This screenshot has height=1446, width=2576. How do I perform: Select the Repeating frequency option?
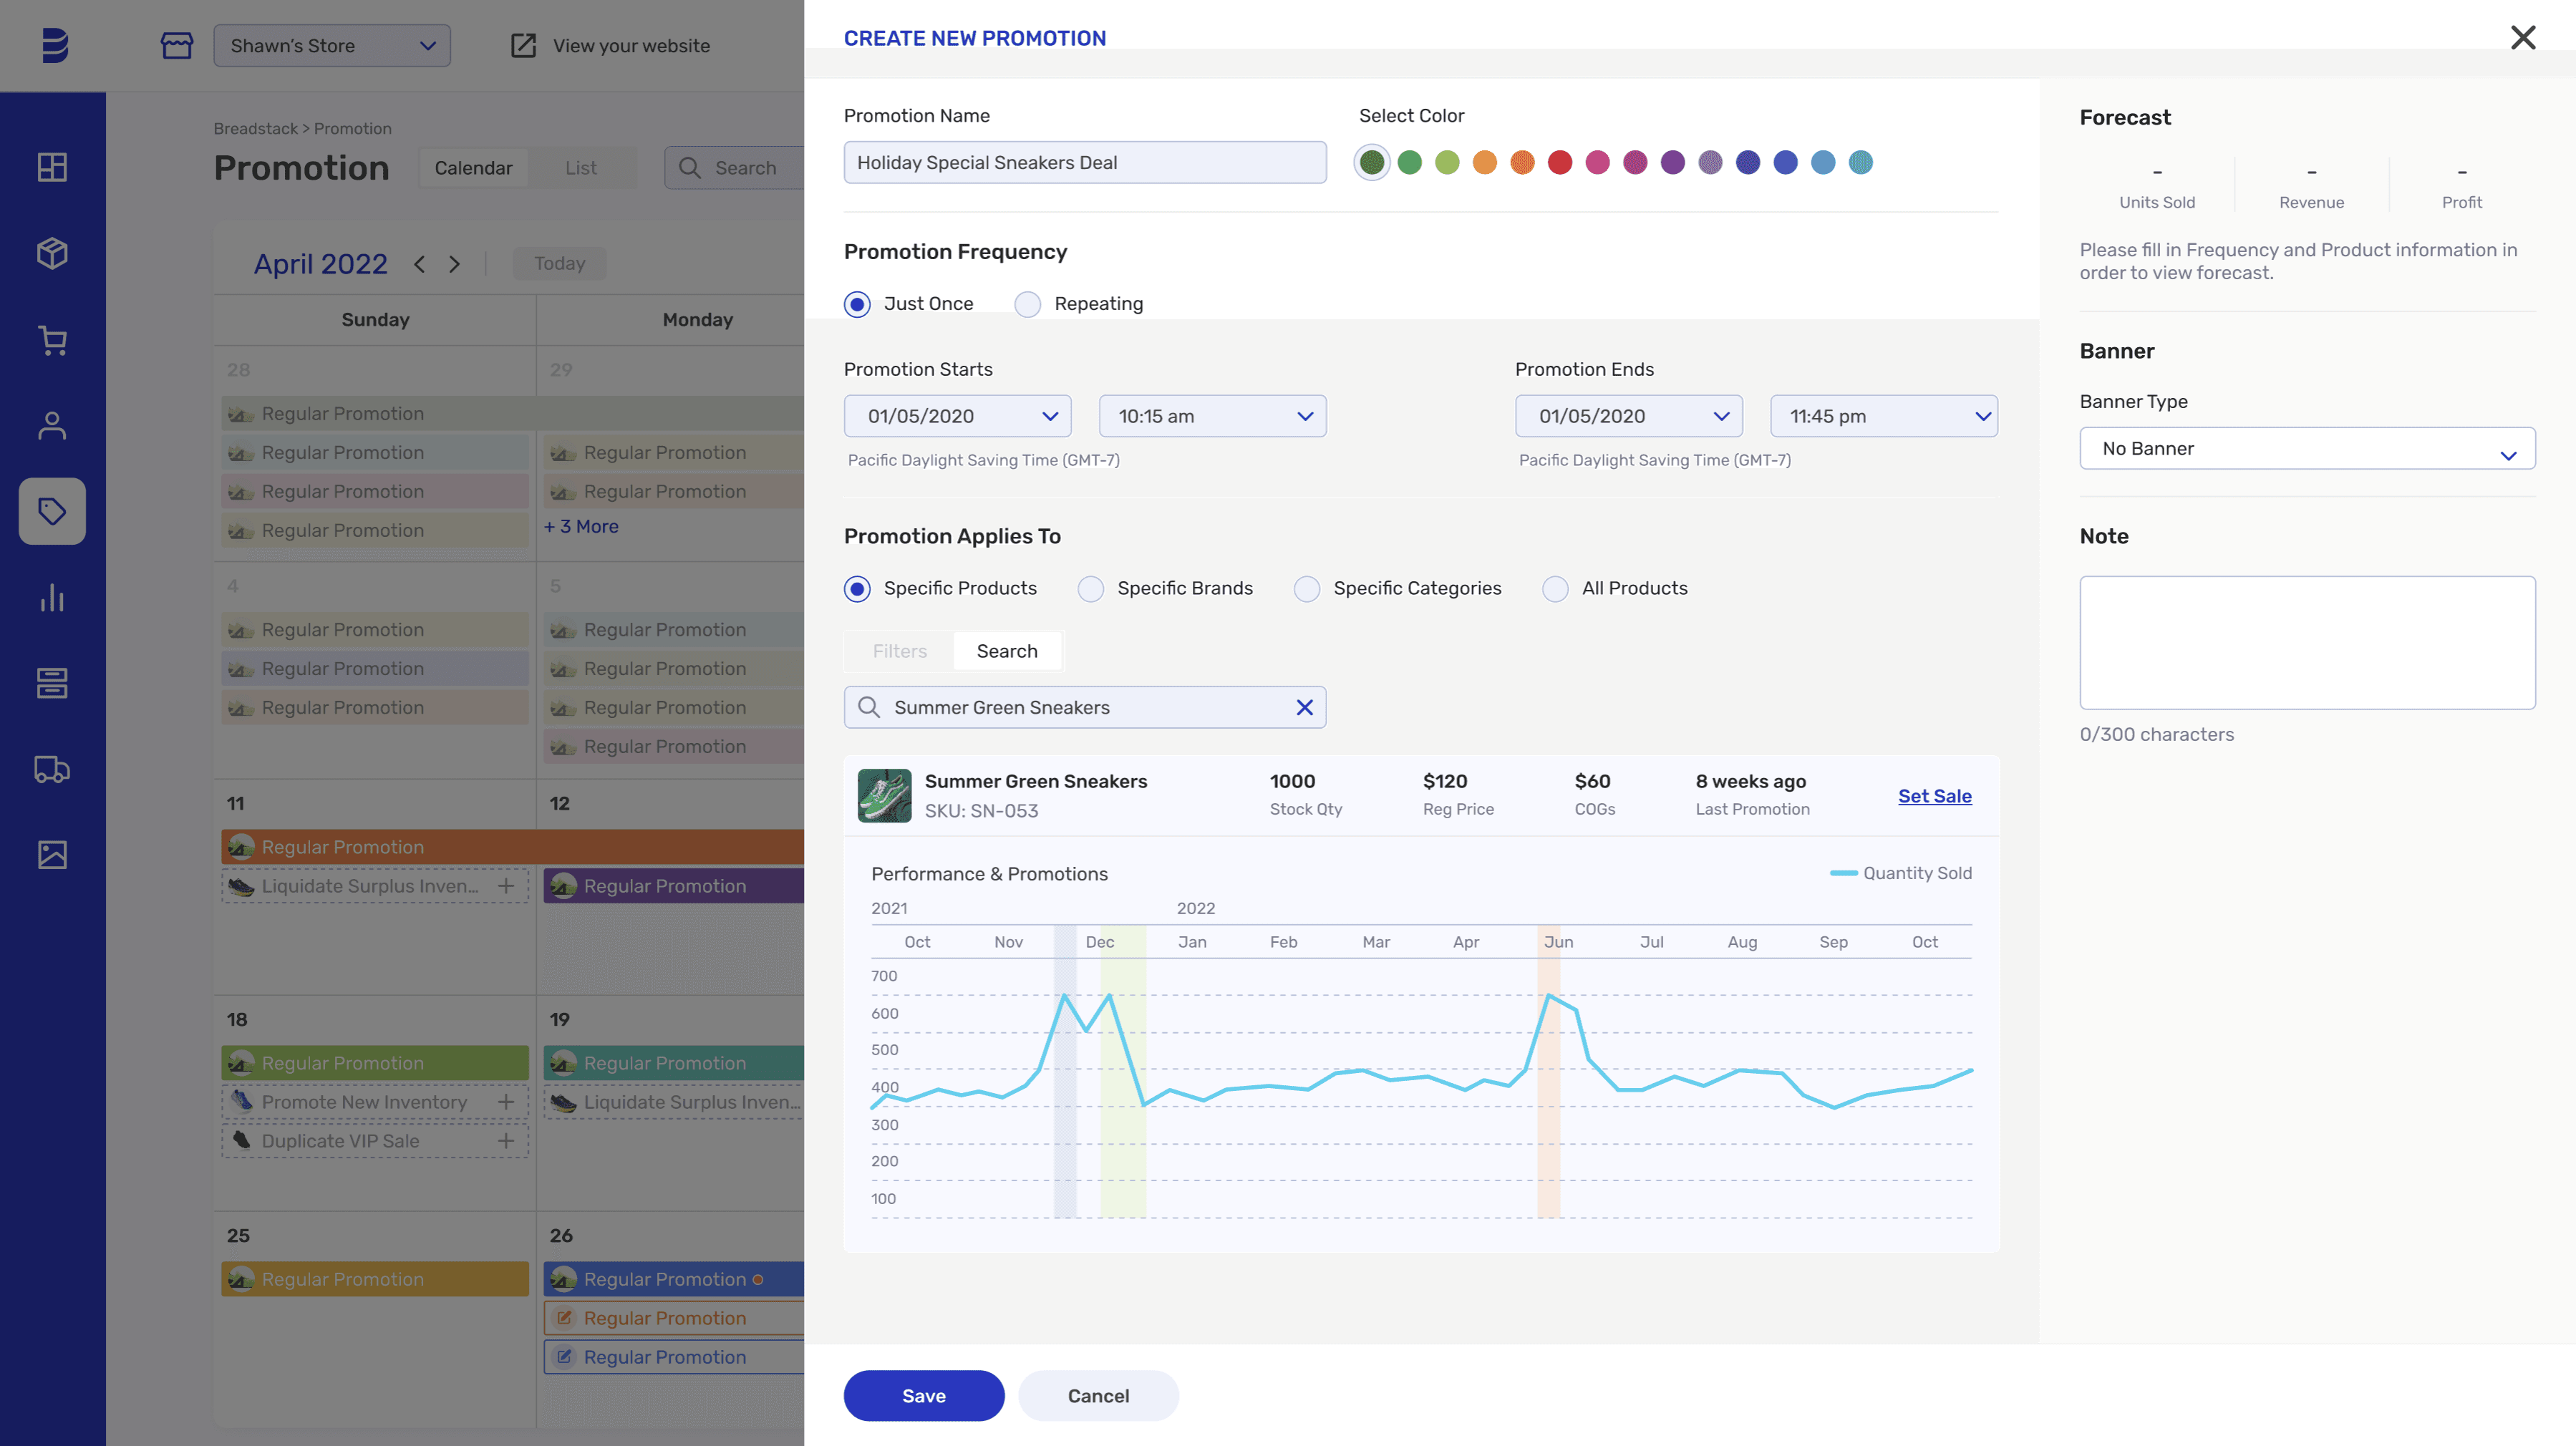(x=1028, y=304)
